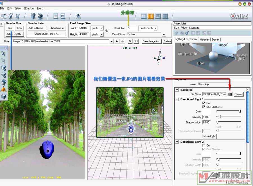
Task: Switch to Materials tab
Action: (x=204, y=39)
